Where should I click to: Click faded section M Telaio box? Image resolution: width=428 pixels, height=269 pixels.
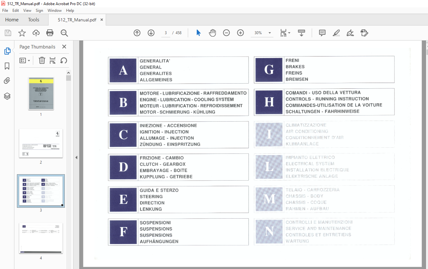click(x=324, y=199)
